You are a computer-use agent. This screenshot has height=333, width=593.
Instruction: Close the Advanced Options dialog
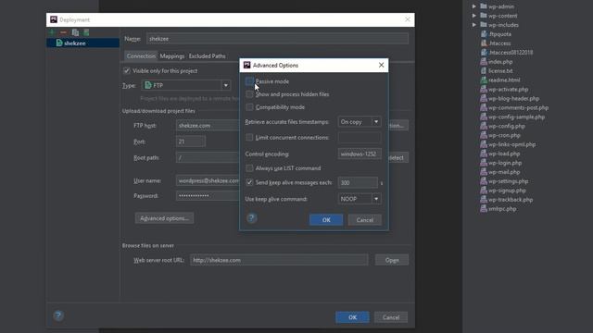coord(381,65)
